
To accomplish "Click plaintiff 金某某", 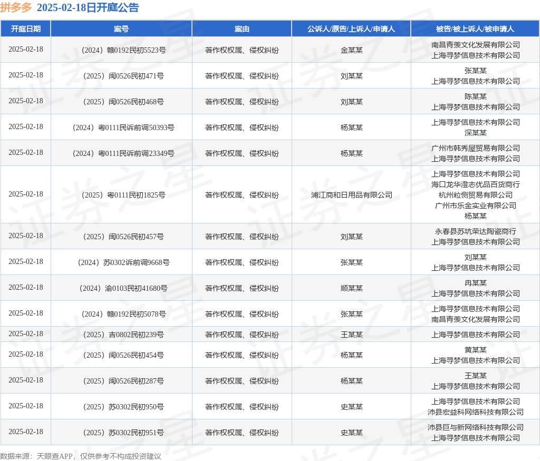I will (351, 50).
